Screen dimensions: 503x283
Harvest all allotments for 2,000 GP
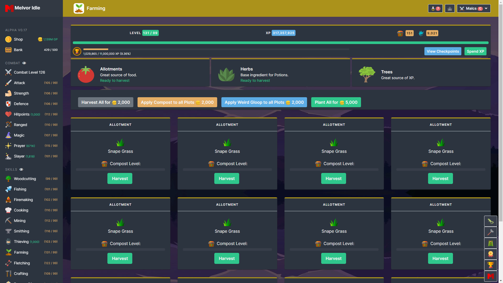(x=105, y=102)
